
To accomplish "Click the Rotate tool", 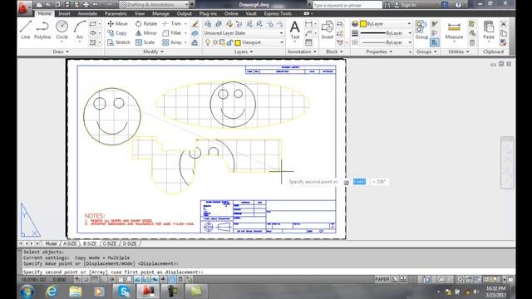I will coord(146,24).
